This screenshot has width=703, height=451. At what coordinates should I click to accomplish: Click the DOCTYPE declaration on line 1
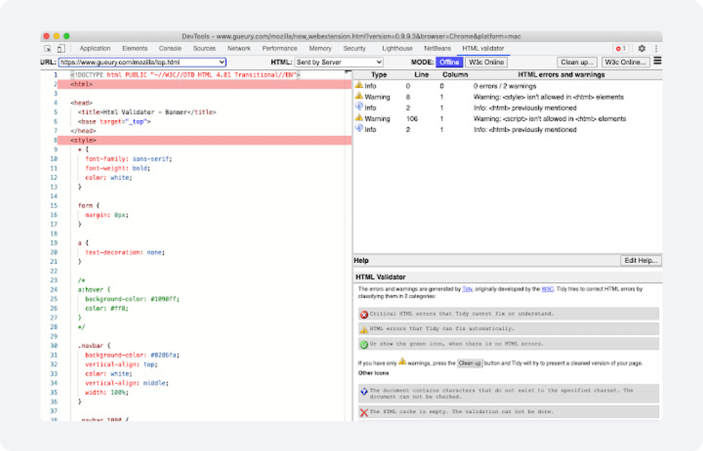pyautogui.click(x=185, y=75)
